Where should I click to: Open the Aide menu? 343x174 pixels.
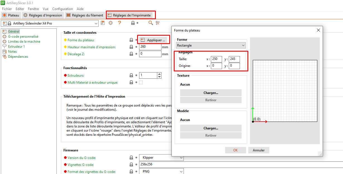click(80, 9)
